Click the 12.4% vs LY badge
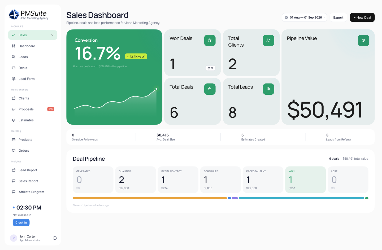This screenshot has height=250, width=382. [x=136, y=56]
